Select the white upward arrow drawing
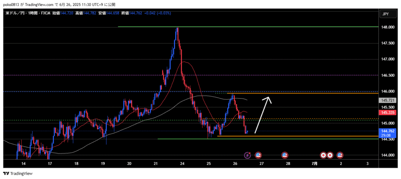This screenshot has width=401, height=179. pos(262,115)
